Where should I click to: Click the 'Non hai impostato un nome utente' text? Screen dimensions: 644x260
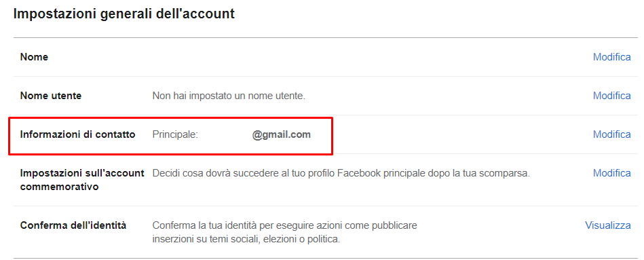pyautogui.click(x=229, y=96)
